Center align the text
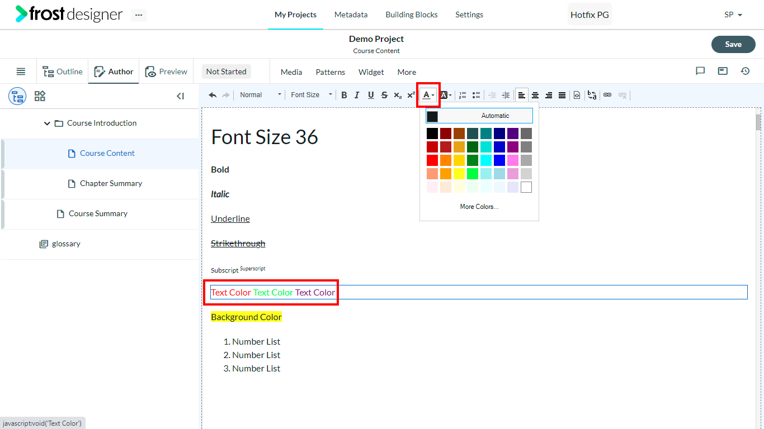Image resolution: width=764 pixels, height=429 pixels. pyautogui.click(x=535, y=95)
